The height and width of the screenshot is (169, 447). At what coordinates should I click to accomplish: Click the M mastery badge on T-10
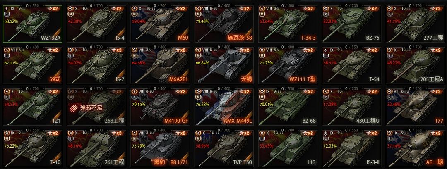pyautogui.click(x=6, y=139)
